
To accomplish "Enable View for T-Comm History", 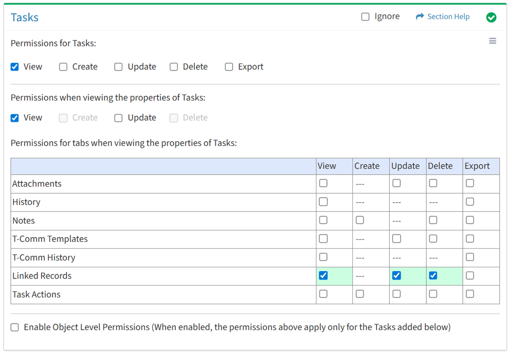I will click(323, 257).
